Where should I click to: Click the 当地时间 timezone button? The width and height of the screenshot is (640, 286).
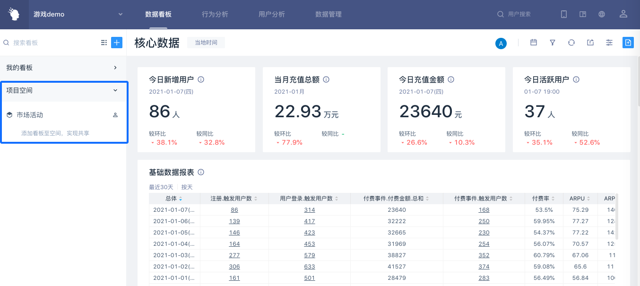tap(206, 43)
